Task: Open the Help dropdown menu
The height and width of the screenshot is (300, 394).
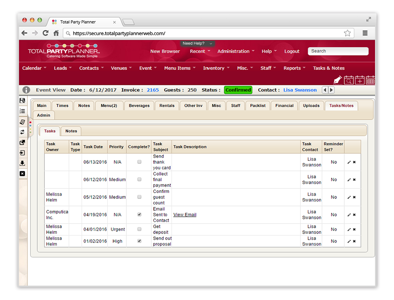Action: [269, 51]
